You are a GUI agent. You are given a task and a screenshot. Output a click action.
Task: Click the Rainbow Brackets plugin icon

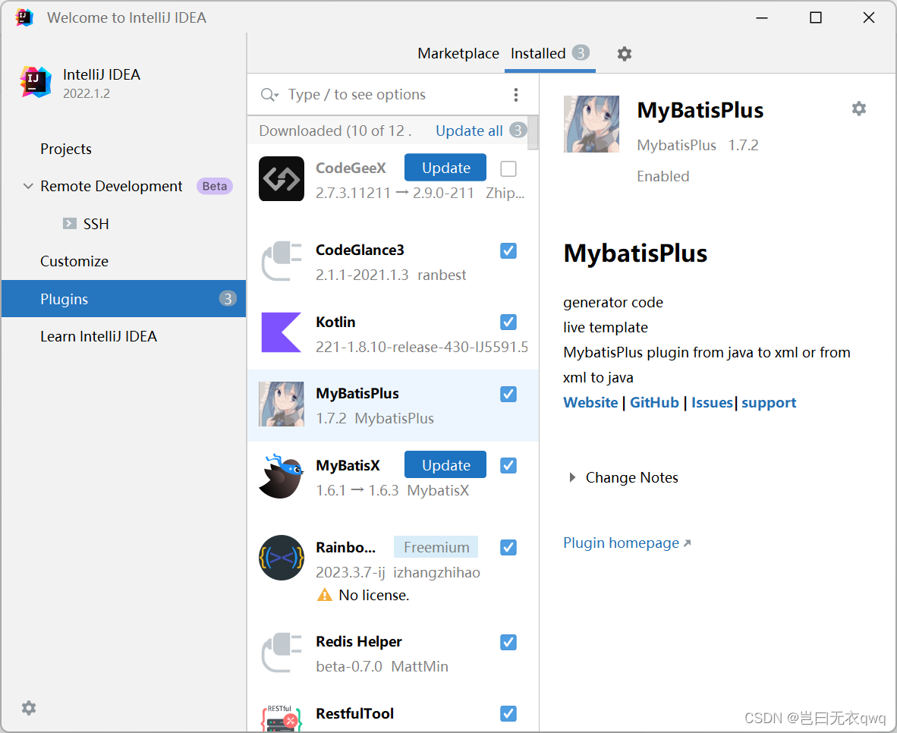(x=282, y=558)
